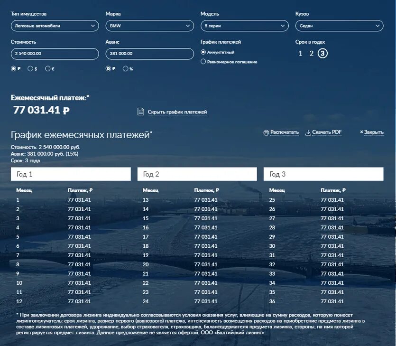Select ruble currency for Стоимость
This screenshot has height=346, width=396.
click(13, 68)
